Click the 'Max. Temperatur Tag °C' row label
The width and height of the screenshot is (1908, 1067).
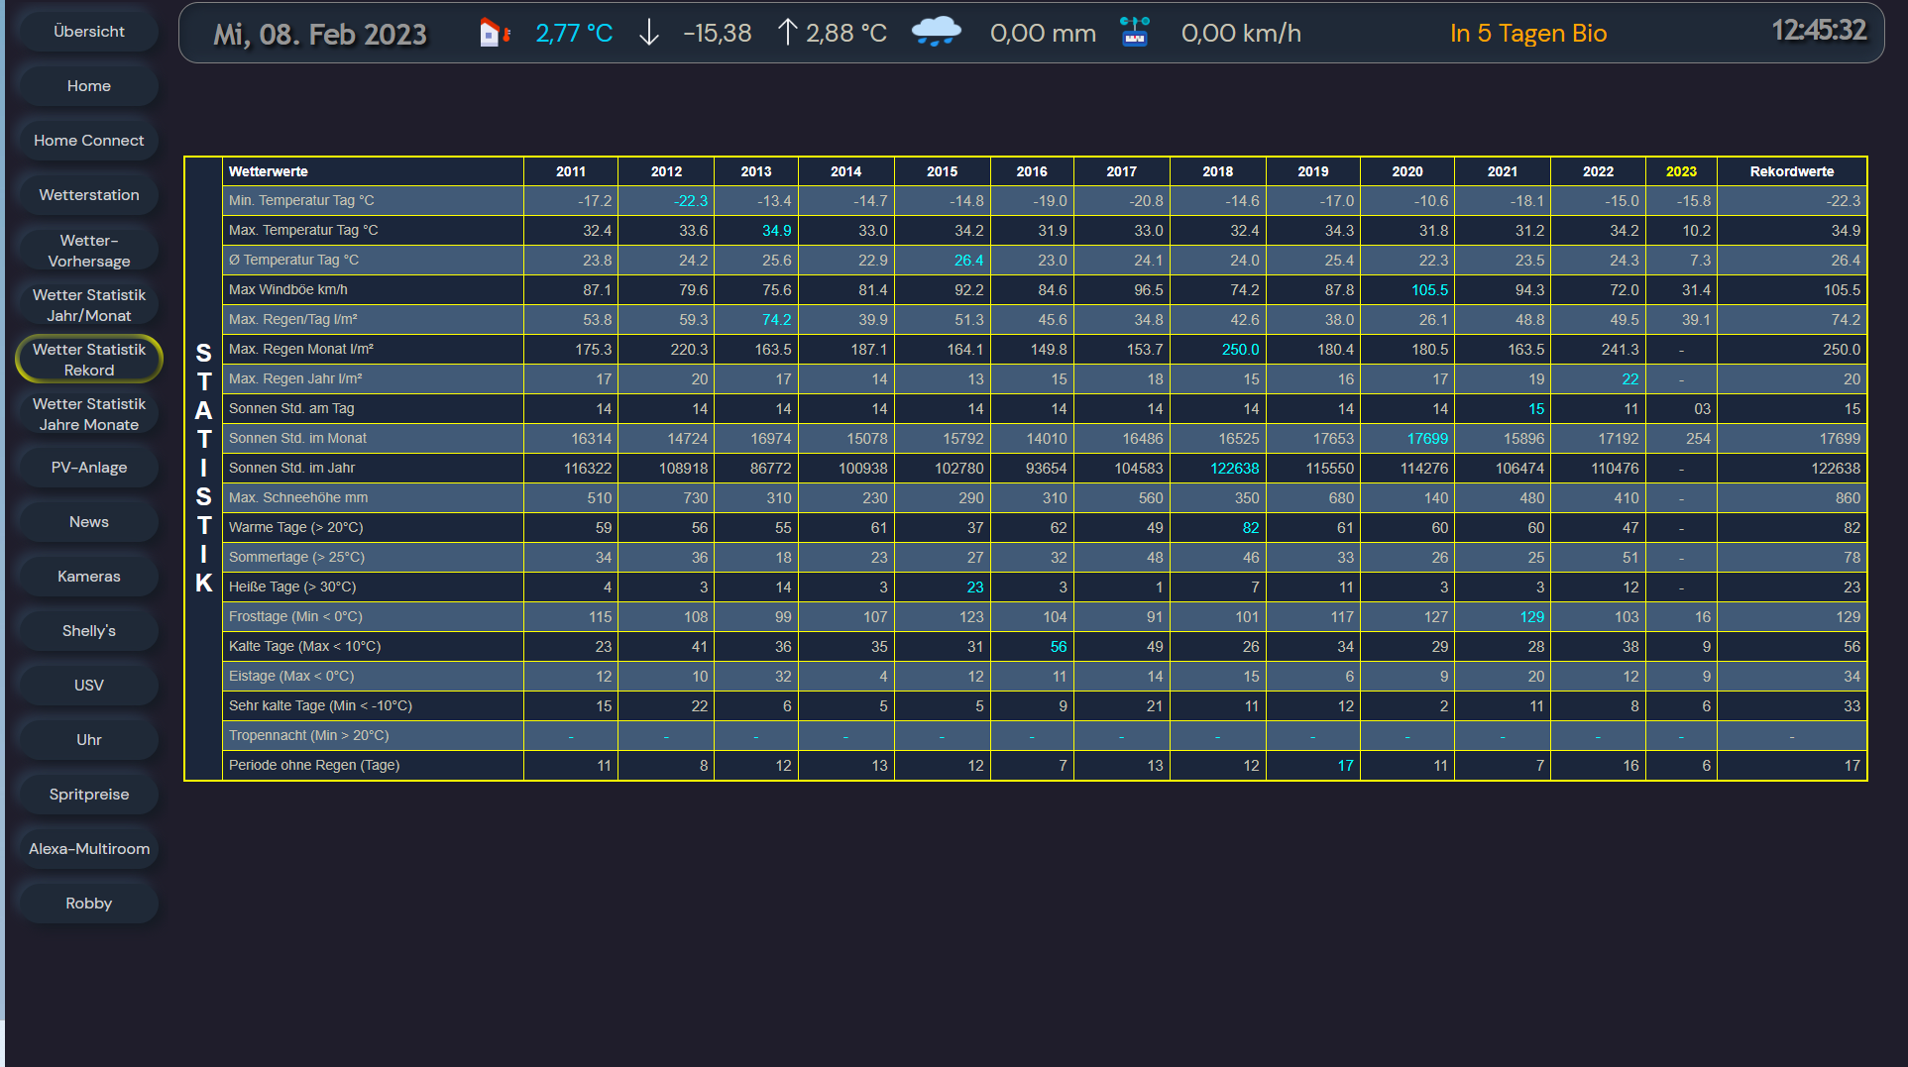tap(303, 230)
